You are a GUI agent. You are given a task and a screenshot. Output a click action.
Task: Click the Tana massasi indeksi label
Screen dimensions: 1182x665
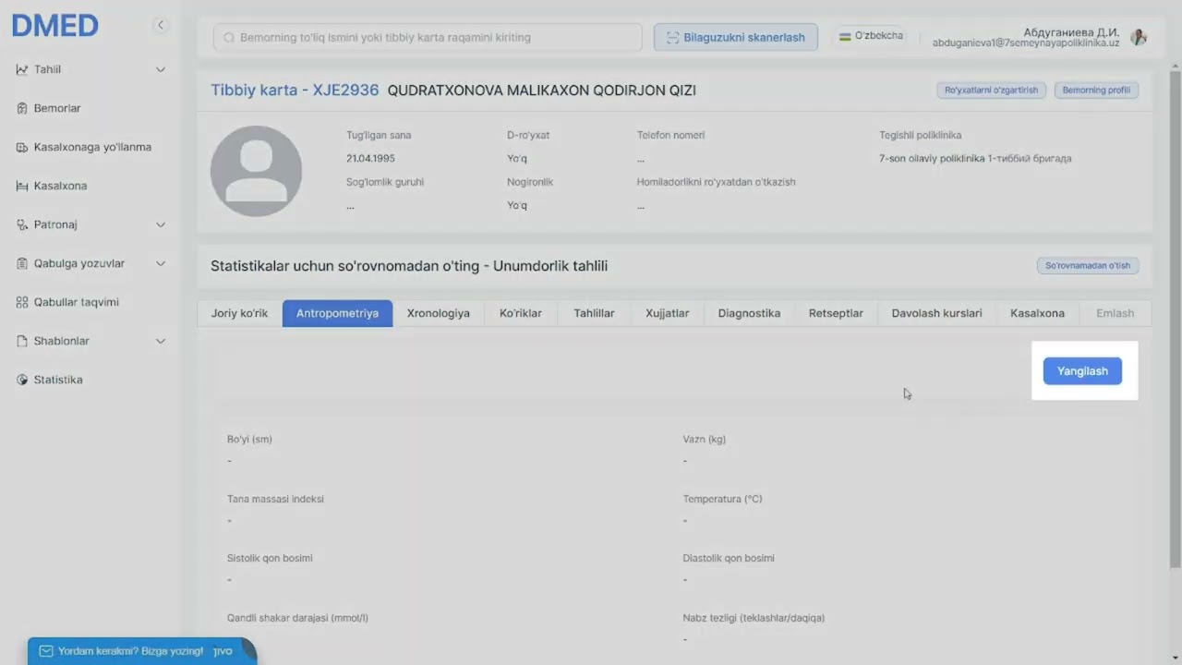(x=275, y=499)
